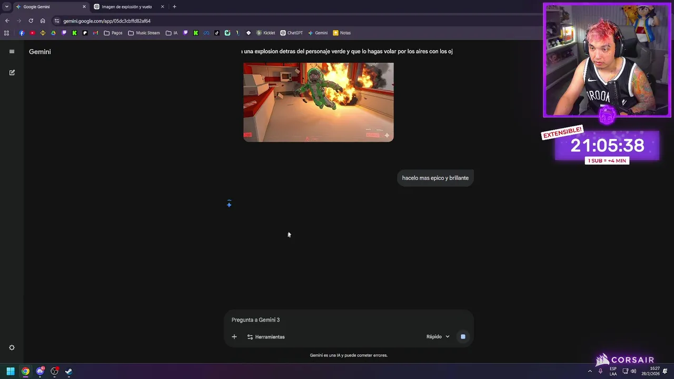Viewport: 674px width, 379px height.
Task: Open the Windows Start menu
Action: point(11,371)
